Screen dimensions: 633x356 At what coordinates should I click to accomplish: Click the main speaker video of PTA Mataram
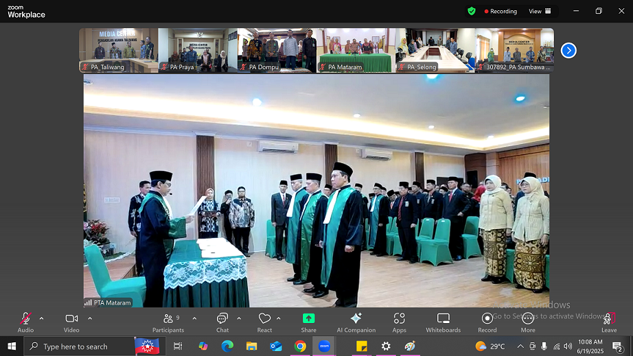point(316,191)
